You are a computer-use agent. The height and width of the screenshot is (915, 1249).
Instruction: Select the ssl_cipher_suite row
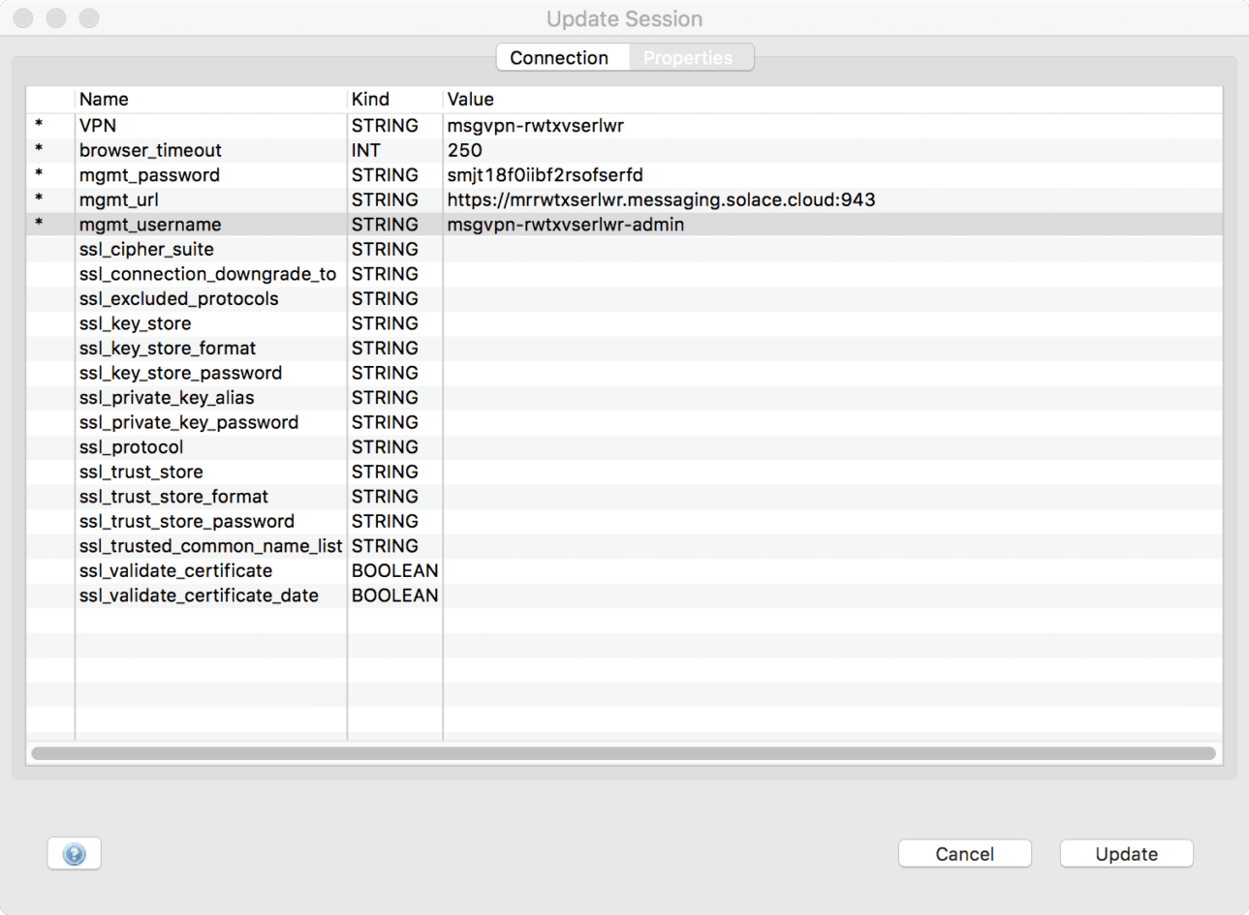194,249
